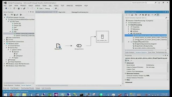Click the canvas horizontal scrollbar
The width and height of the screenshot is (172, 97).
pyautogui.click(x=53, y=85)
